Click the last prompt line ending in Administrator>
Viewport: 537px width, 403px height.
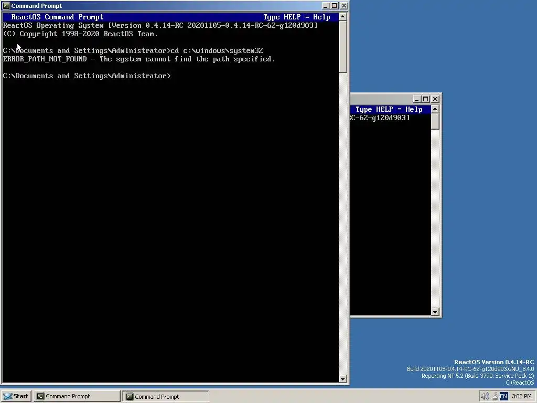(x=87, y=76)
